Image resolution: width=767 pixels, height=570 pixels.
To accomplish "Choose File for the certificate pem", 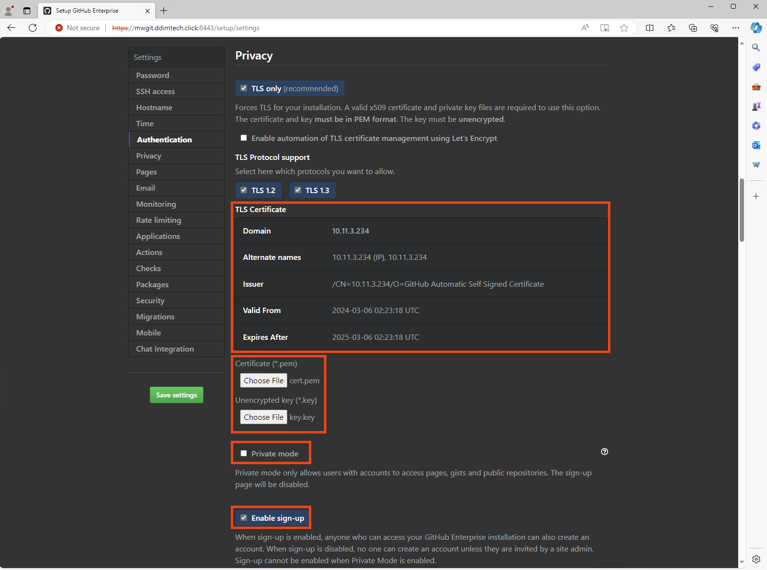I will [263, 380].
